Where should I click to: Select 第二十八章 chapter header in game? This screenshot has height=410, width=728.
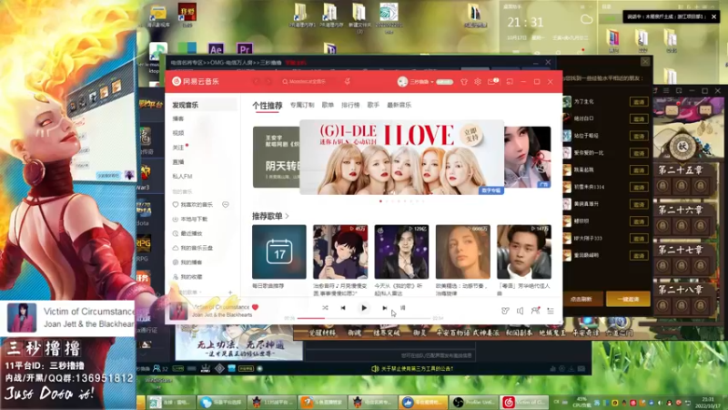(x=680, y=290)
